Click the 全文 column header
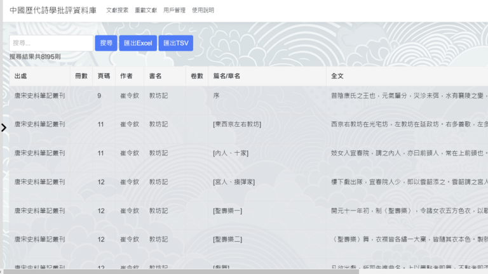This screenshot has height=274, width=488. click(x=337, y=76)
